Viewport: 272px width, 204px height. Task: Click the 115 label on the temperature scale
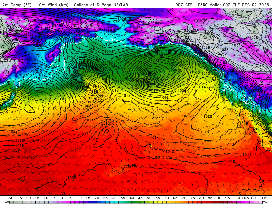263,198
